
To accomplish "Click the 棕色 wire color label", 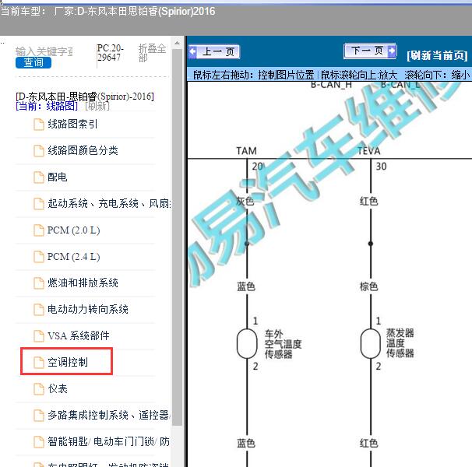I will [x=368, y=286].
